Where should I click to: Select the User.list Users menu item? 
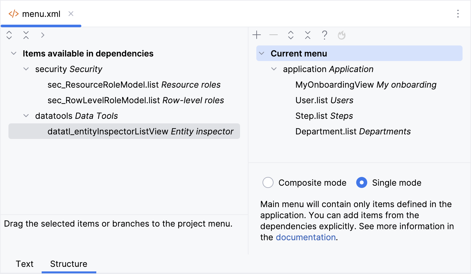pyautogui.click(x=324, y=100)
